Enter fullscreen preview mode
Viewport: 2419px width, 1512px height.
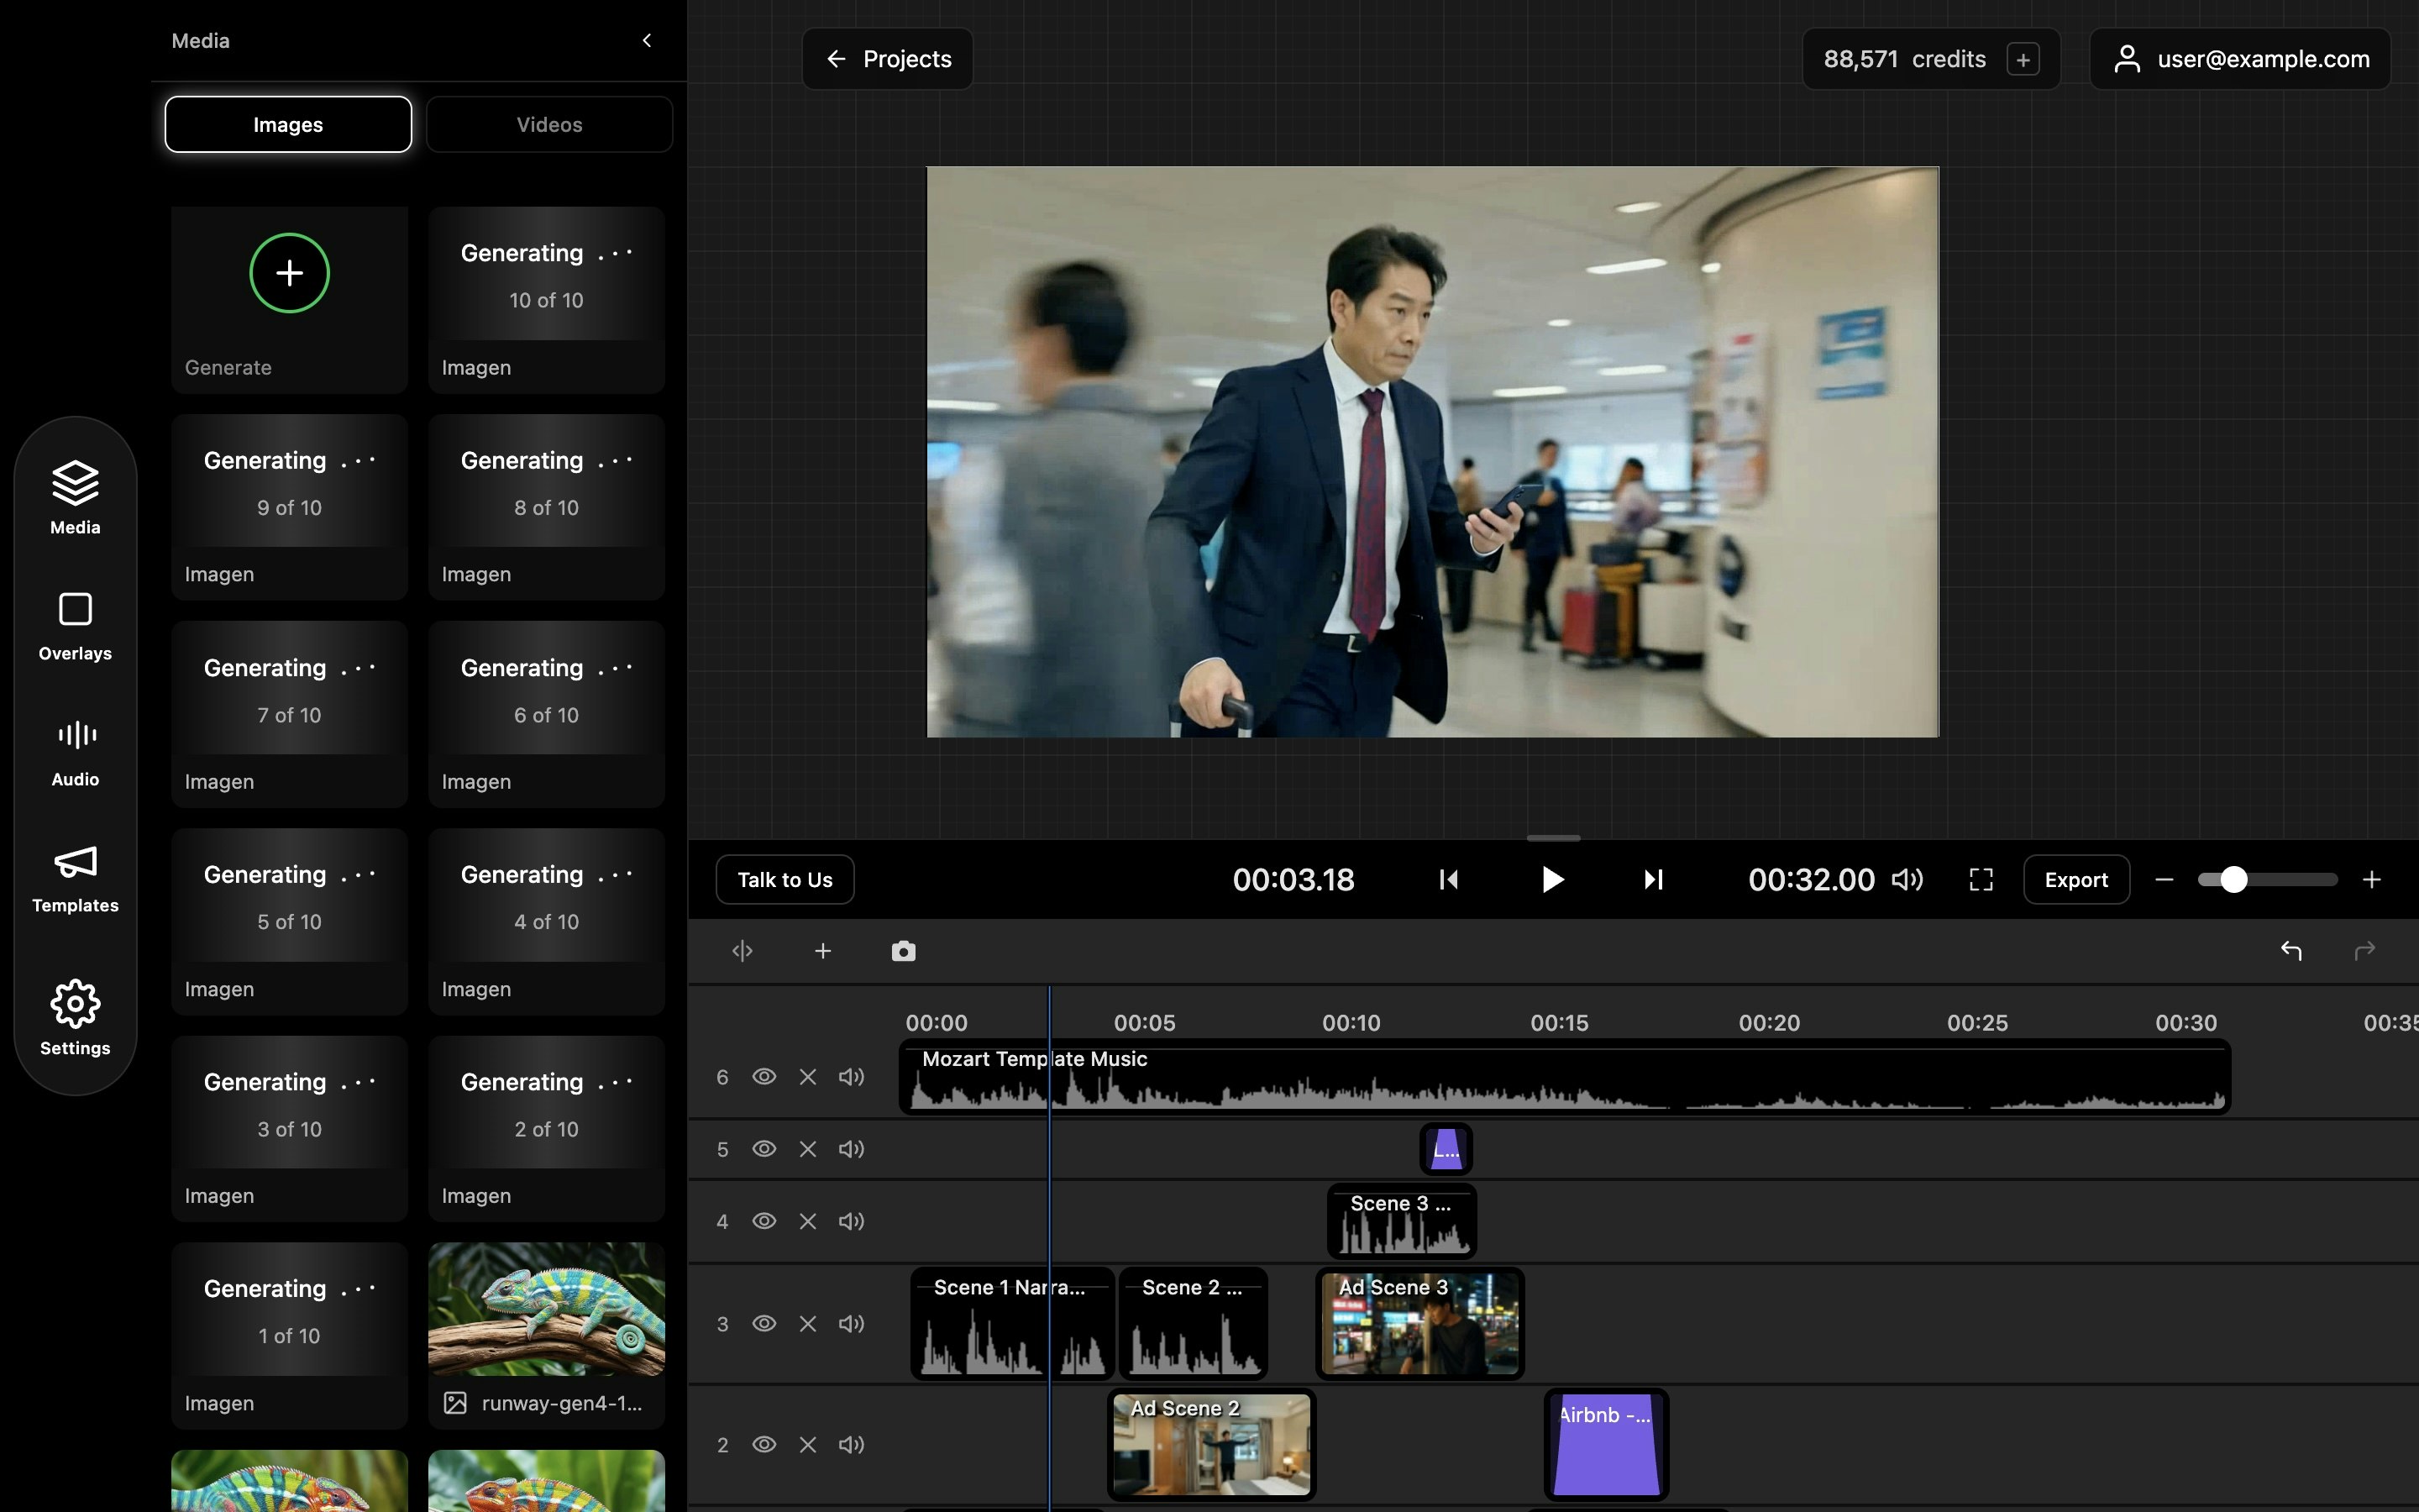pyautogui.click(x=1981, y=879)
